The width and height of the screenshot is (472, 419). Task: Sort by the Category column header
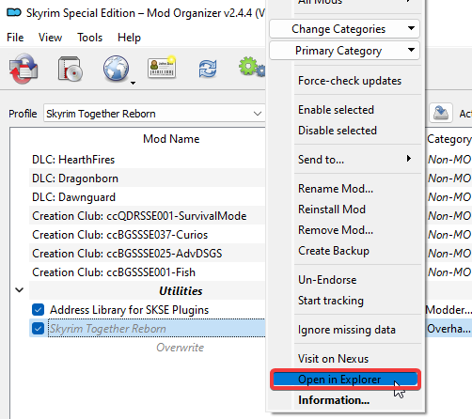pos(448,139)
